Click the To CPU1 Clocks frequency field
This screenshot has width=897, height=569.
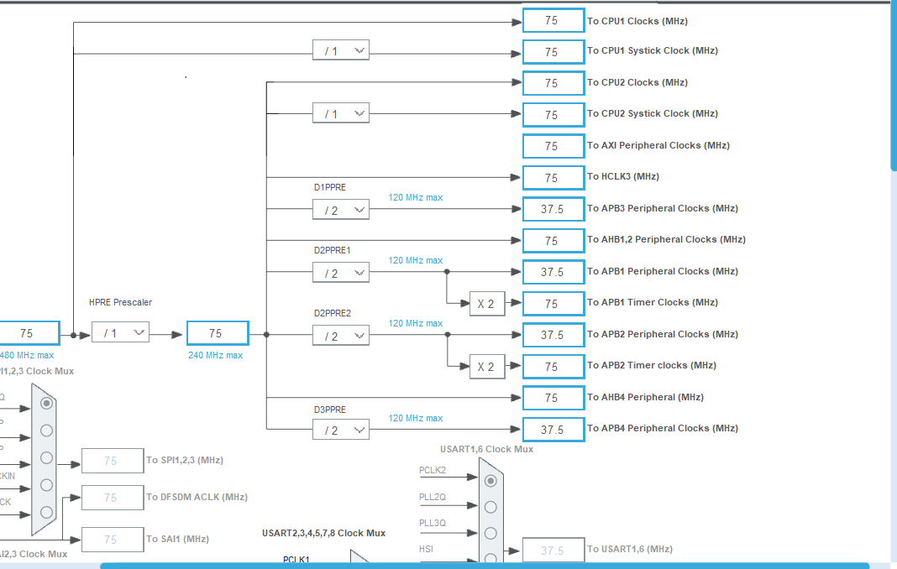(x=553, y=20)
